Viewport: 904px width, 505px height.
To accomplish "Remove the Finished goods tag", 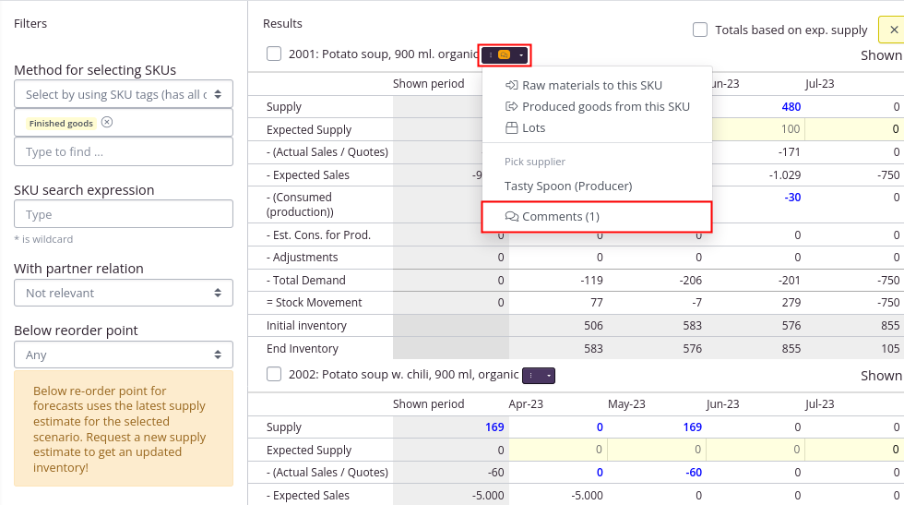I will point(107,123).
